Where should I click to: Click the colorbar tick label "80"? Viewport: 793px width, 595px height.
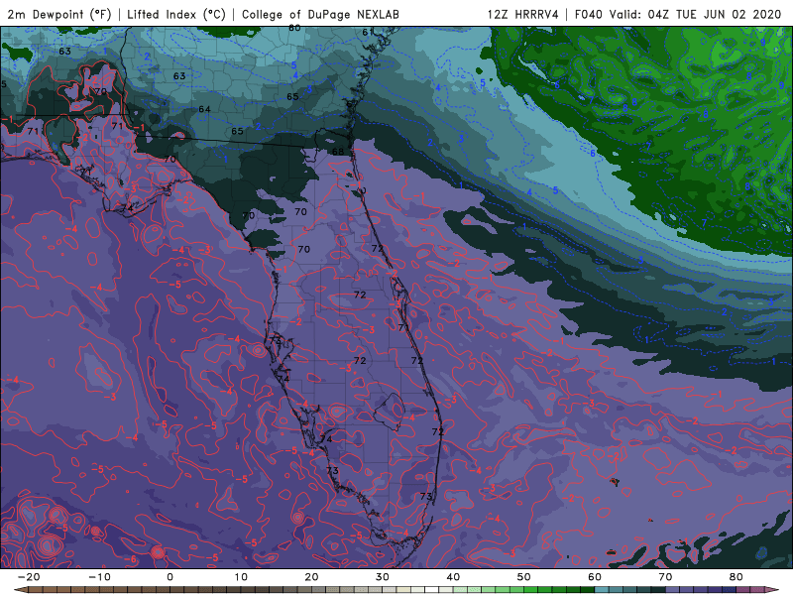click(x=736, y=577)
